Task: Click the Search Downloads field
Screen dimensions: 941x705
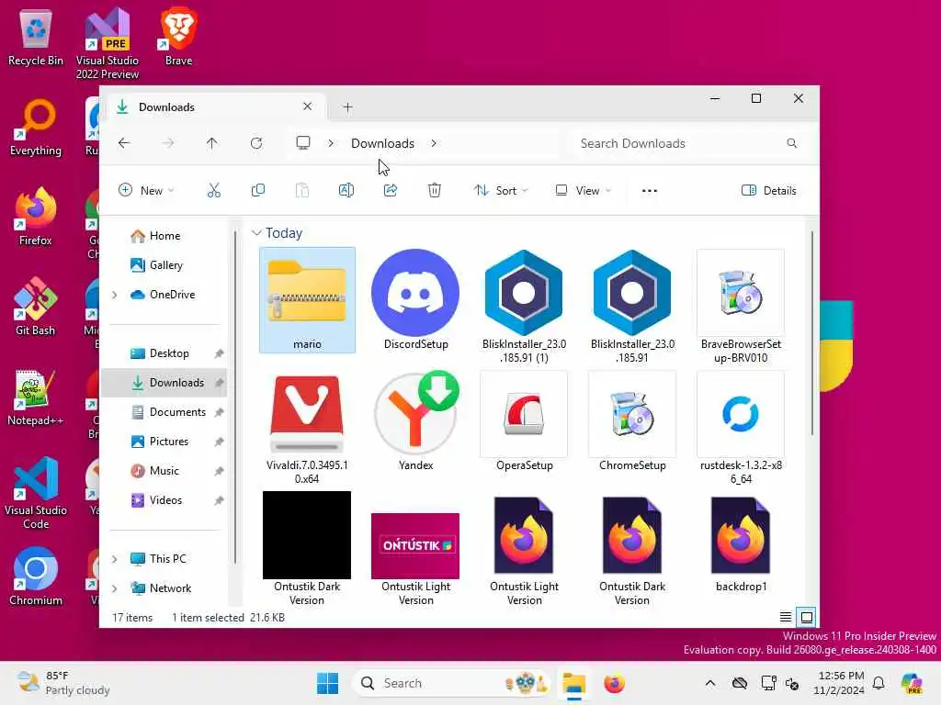Action: pos(689,143)
